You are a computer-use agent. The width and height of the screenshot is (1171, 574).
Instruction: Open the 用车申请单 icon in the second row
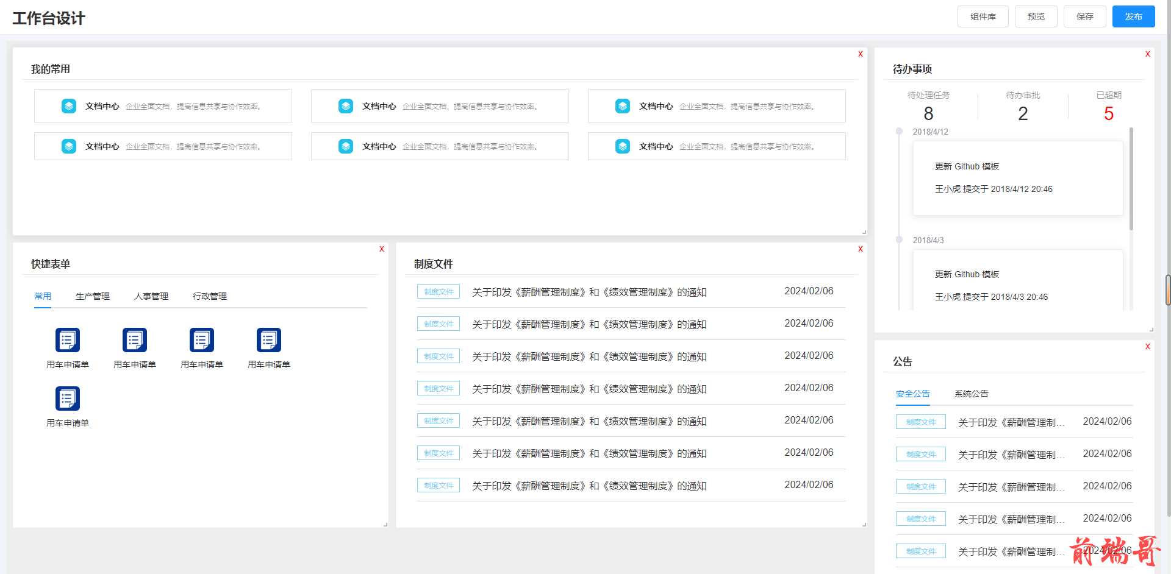point(68,399)
